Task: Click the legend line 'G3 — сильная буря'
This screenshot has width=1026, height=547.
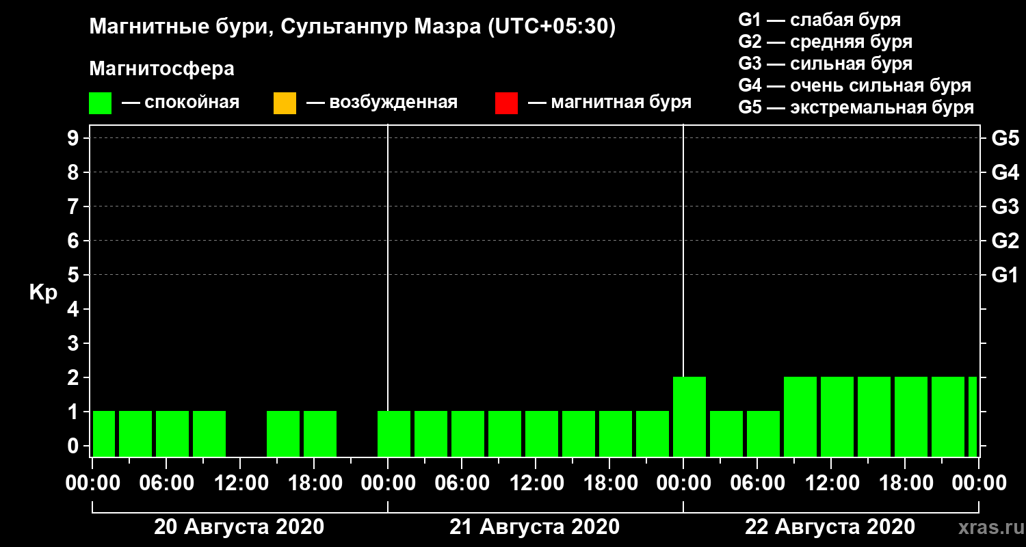Action: (x=826, y=64)
